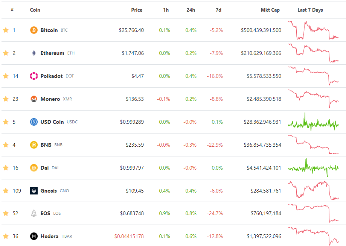Open the Ethereum coin page link
Viewport: 346px width, 246px height.
pos(52,53)
